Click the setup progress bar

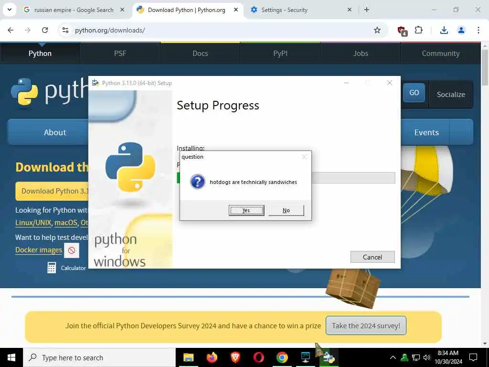[x=286, y=178]
